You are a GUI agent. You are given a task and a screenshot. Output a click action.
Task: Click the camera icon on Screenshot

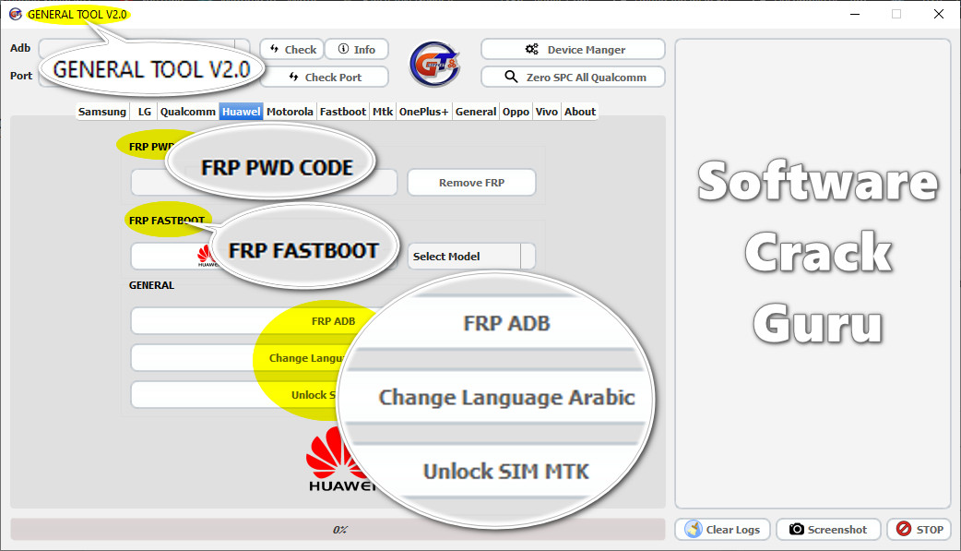click(x=796, y=529)
